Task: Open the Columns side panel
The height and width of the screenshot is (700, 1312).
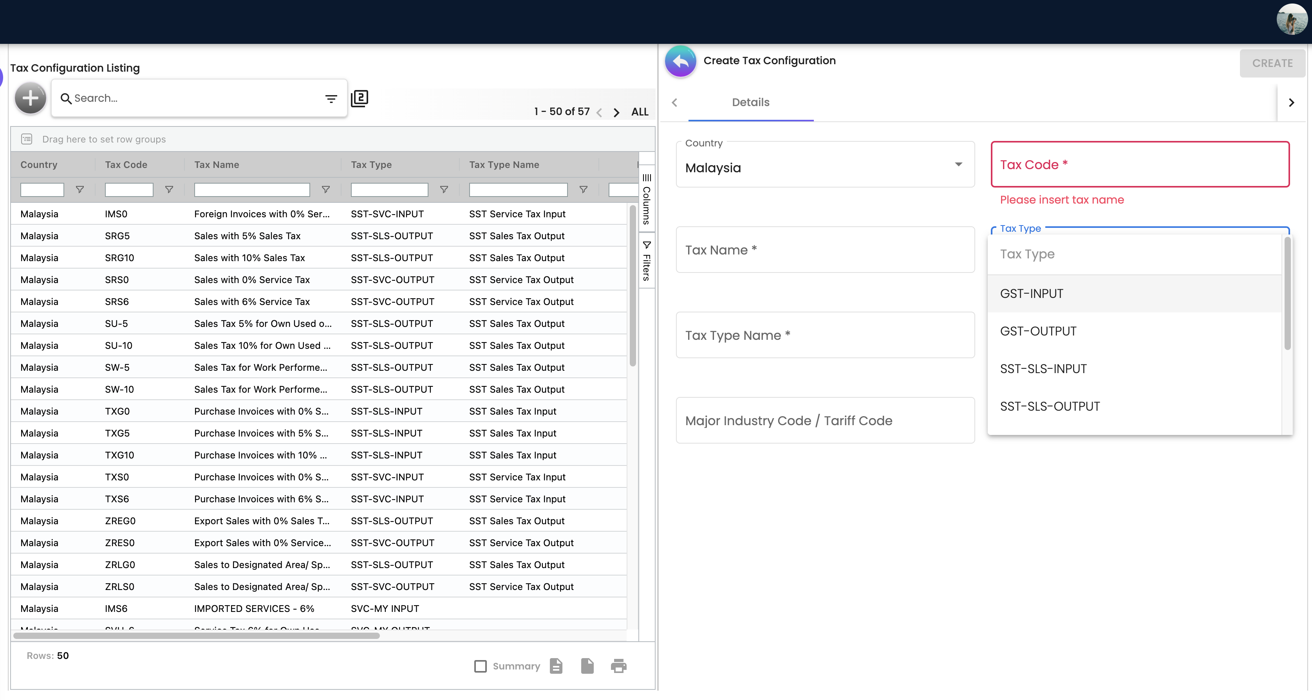Action: tap(646, 199)
